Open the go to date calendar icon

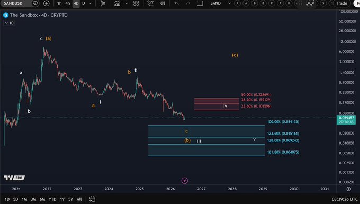[92, 199]
